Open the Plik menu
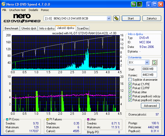Image resolution: width=165 pixels, height=136 pixels. tap(4, 10)
